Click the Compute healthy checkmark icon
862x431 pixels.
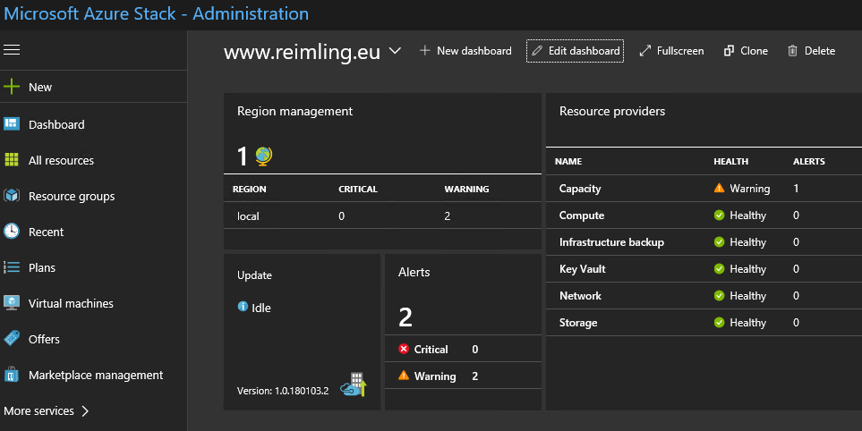point(719,215)
